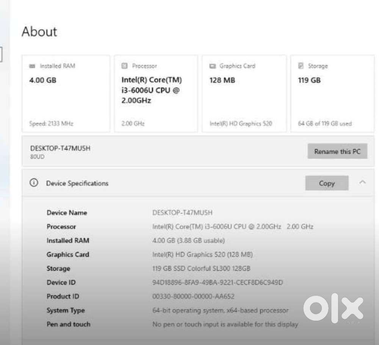Image resolution: width=379 pixels, height=345 pixels.
Task: Click the 128 MB Graphics Card value
Action: tap(222, 80)
